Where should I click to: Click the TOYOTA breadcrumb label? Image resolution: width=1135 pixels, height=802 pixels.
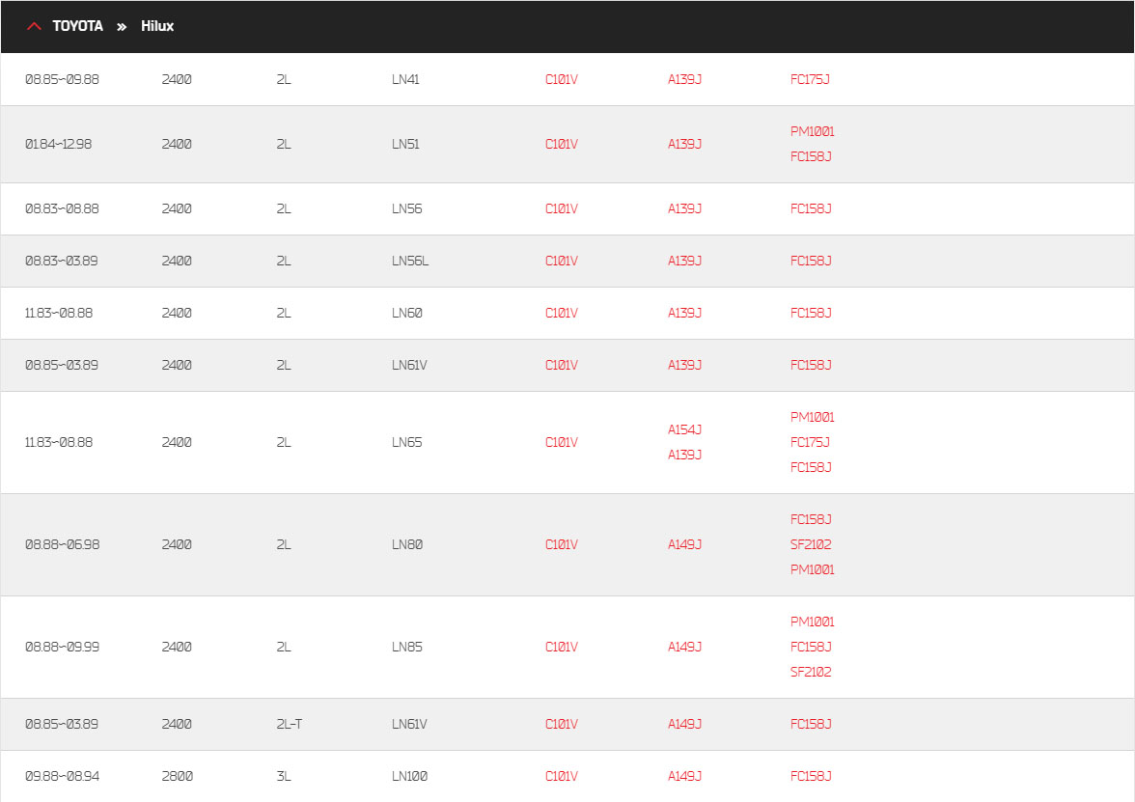77,26
